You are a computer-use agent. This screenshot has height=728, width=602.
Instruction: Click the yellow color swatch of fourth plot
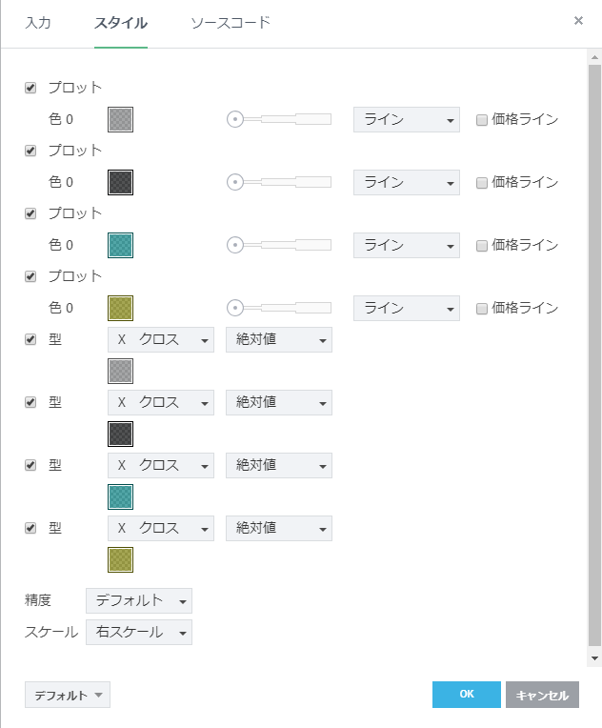tap(121, 308)
